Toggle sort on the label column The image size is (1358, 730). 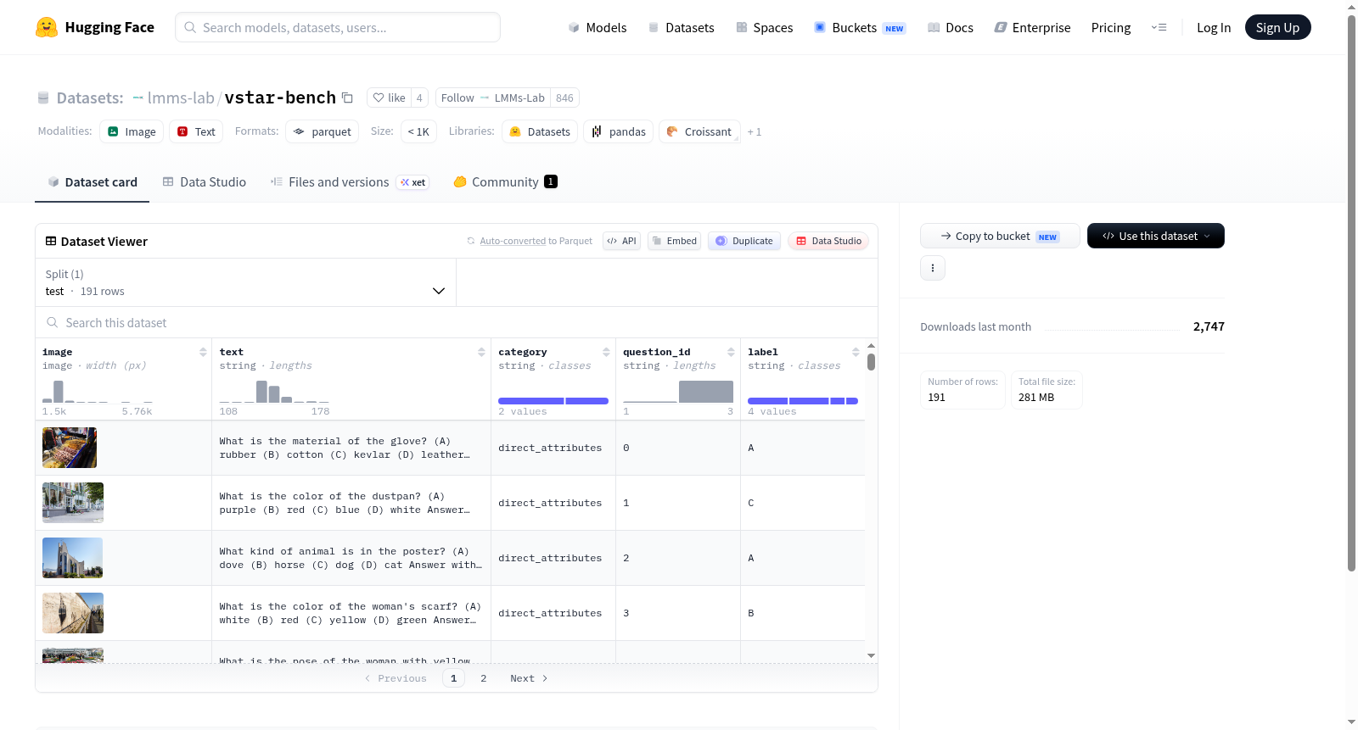tap(856, 352)
